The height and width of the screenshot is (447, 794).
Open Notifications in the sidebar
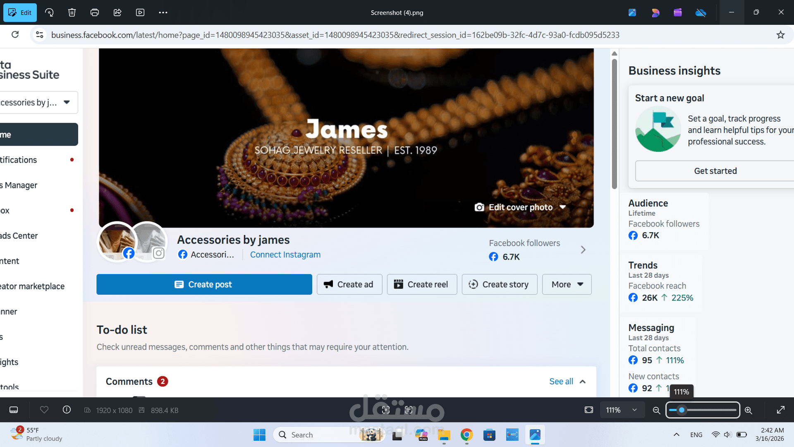pos(39,160)
